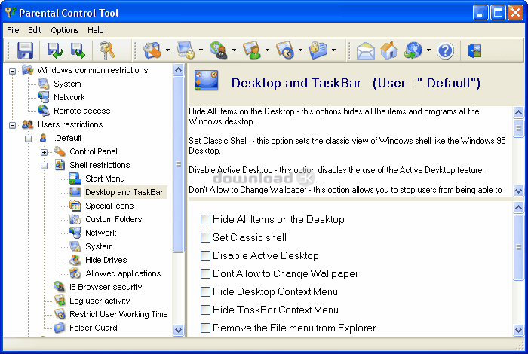Click the options list scroll down arrow
Viewport: 528px width, 354px height.
click(518, 330)
